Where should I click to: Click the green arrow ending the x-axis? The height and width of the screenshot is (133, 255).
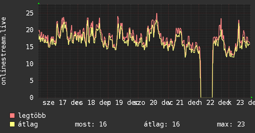pos(252,97)
